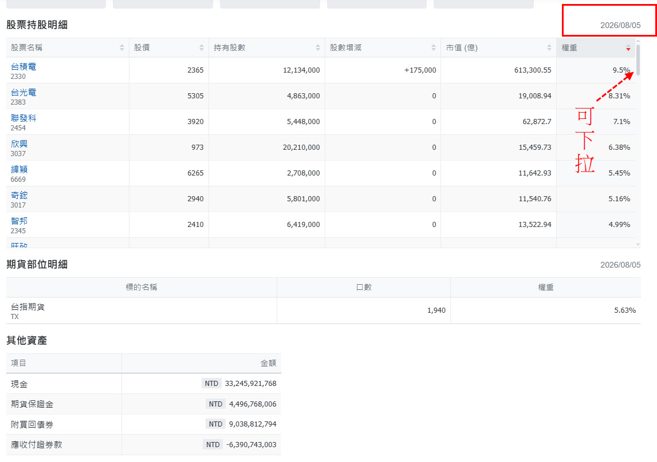Click the holdings table vertical scrollbar thumb
The image size is (657, 462).
point(638,60)
